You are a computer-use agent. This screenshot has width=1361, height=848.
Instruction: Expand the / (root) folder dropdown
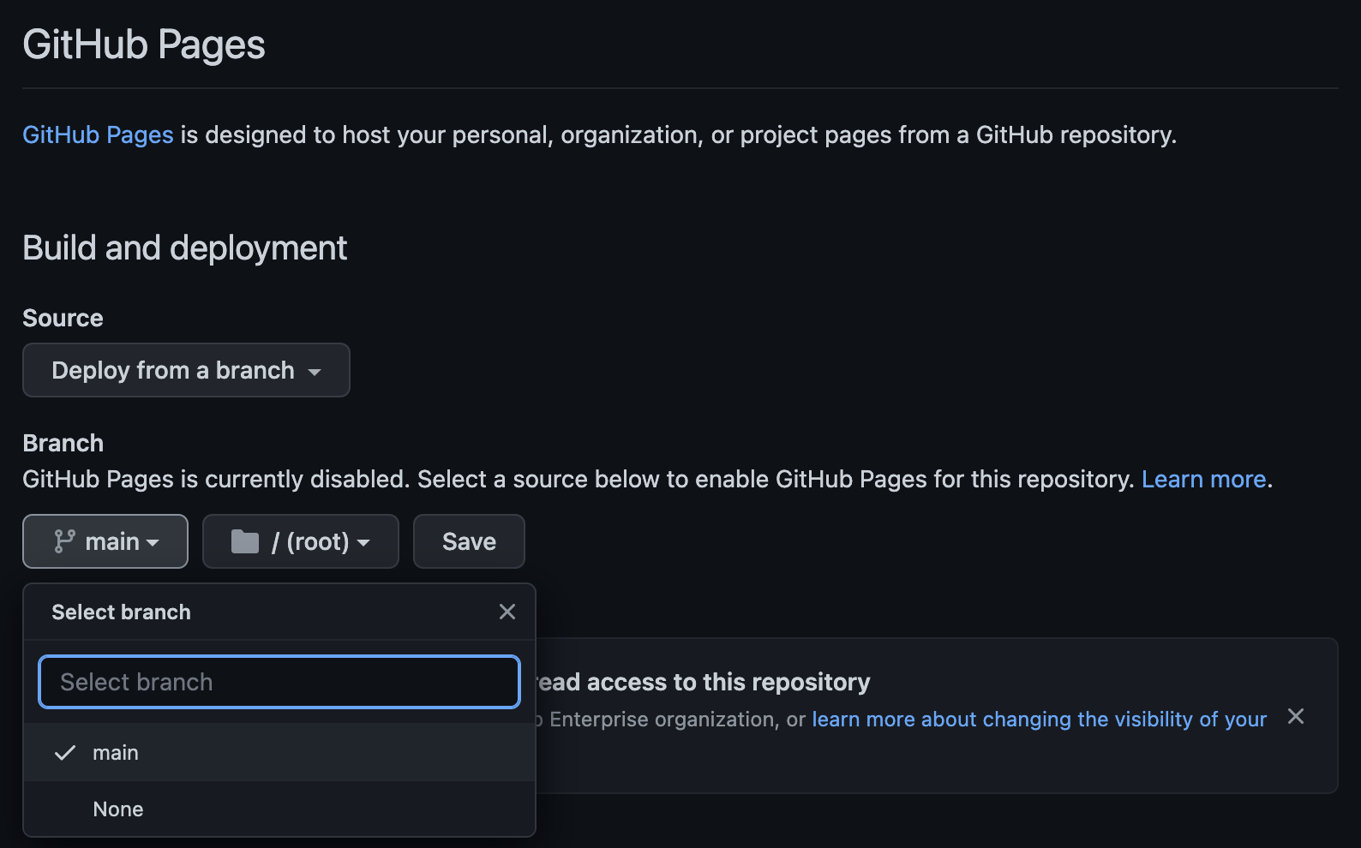coord(301,541)
